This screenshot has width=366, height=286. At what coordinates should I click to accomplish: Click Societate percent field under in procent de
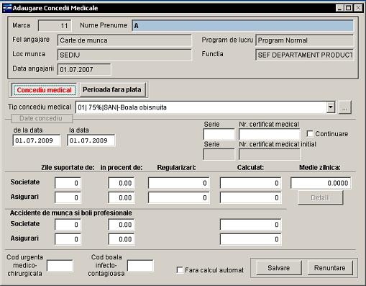122,183
